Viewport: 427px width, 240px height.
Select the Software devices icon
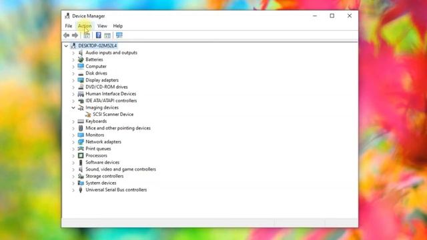click(x=81, y=163)
